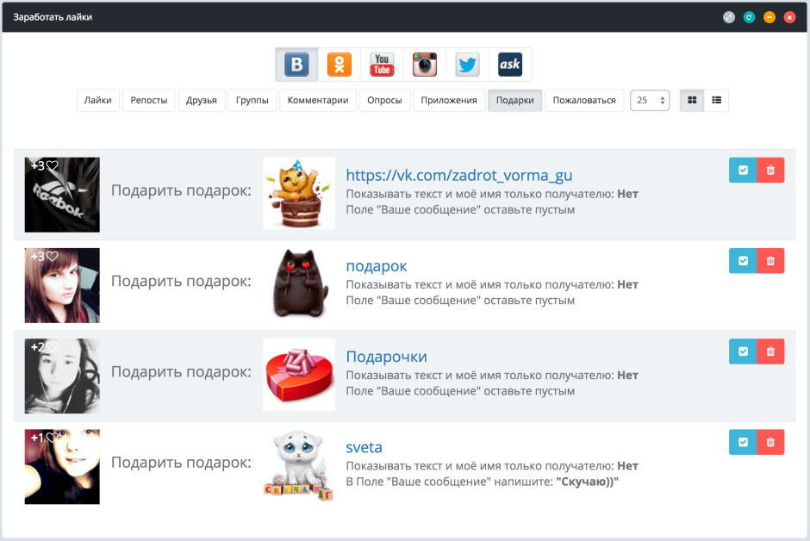Viewport: 810px width, 541px height.
Task: Switch to list view layout icon
Action: 716,100
